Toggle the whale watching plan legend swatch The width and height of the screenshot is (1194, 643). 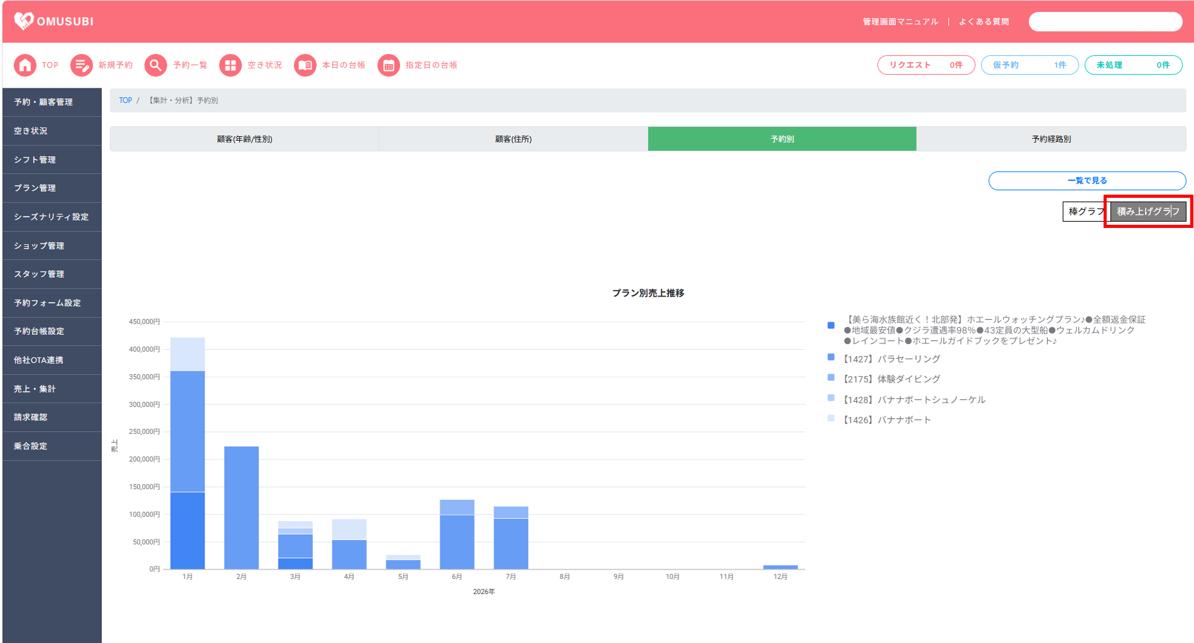point(831,325)
